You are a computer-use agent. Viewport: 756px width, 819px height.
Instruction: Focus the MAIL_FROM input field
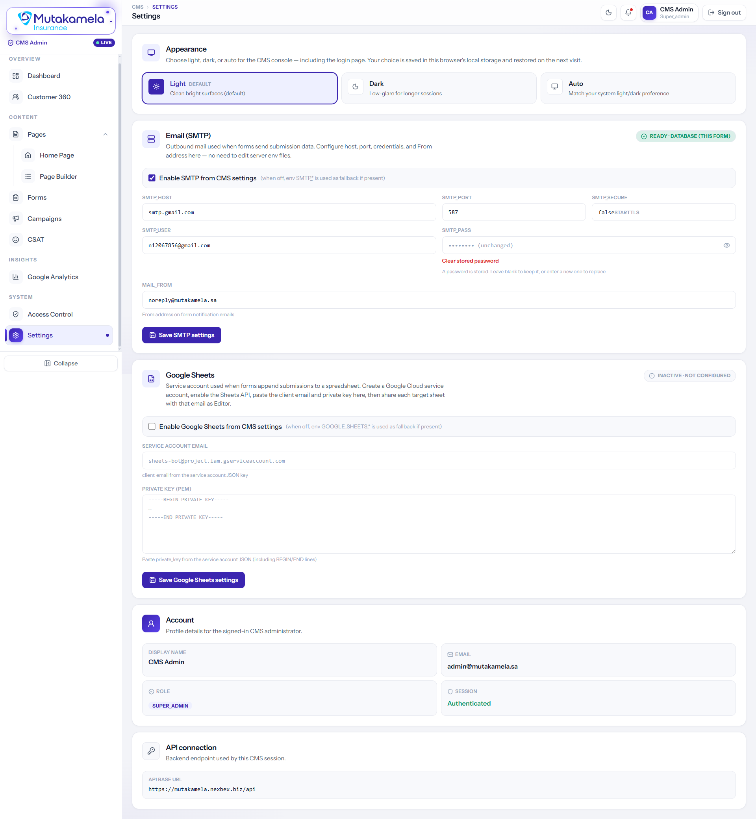click(439, 300)
